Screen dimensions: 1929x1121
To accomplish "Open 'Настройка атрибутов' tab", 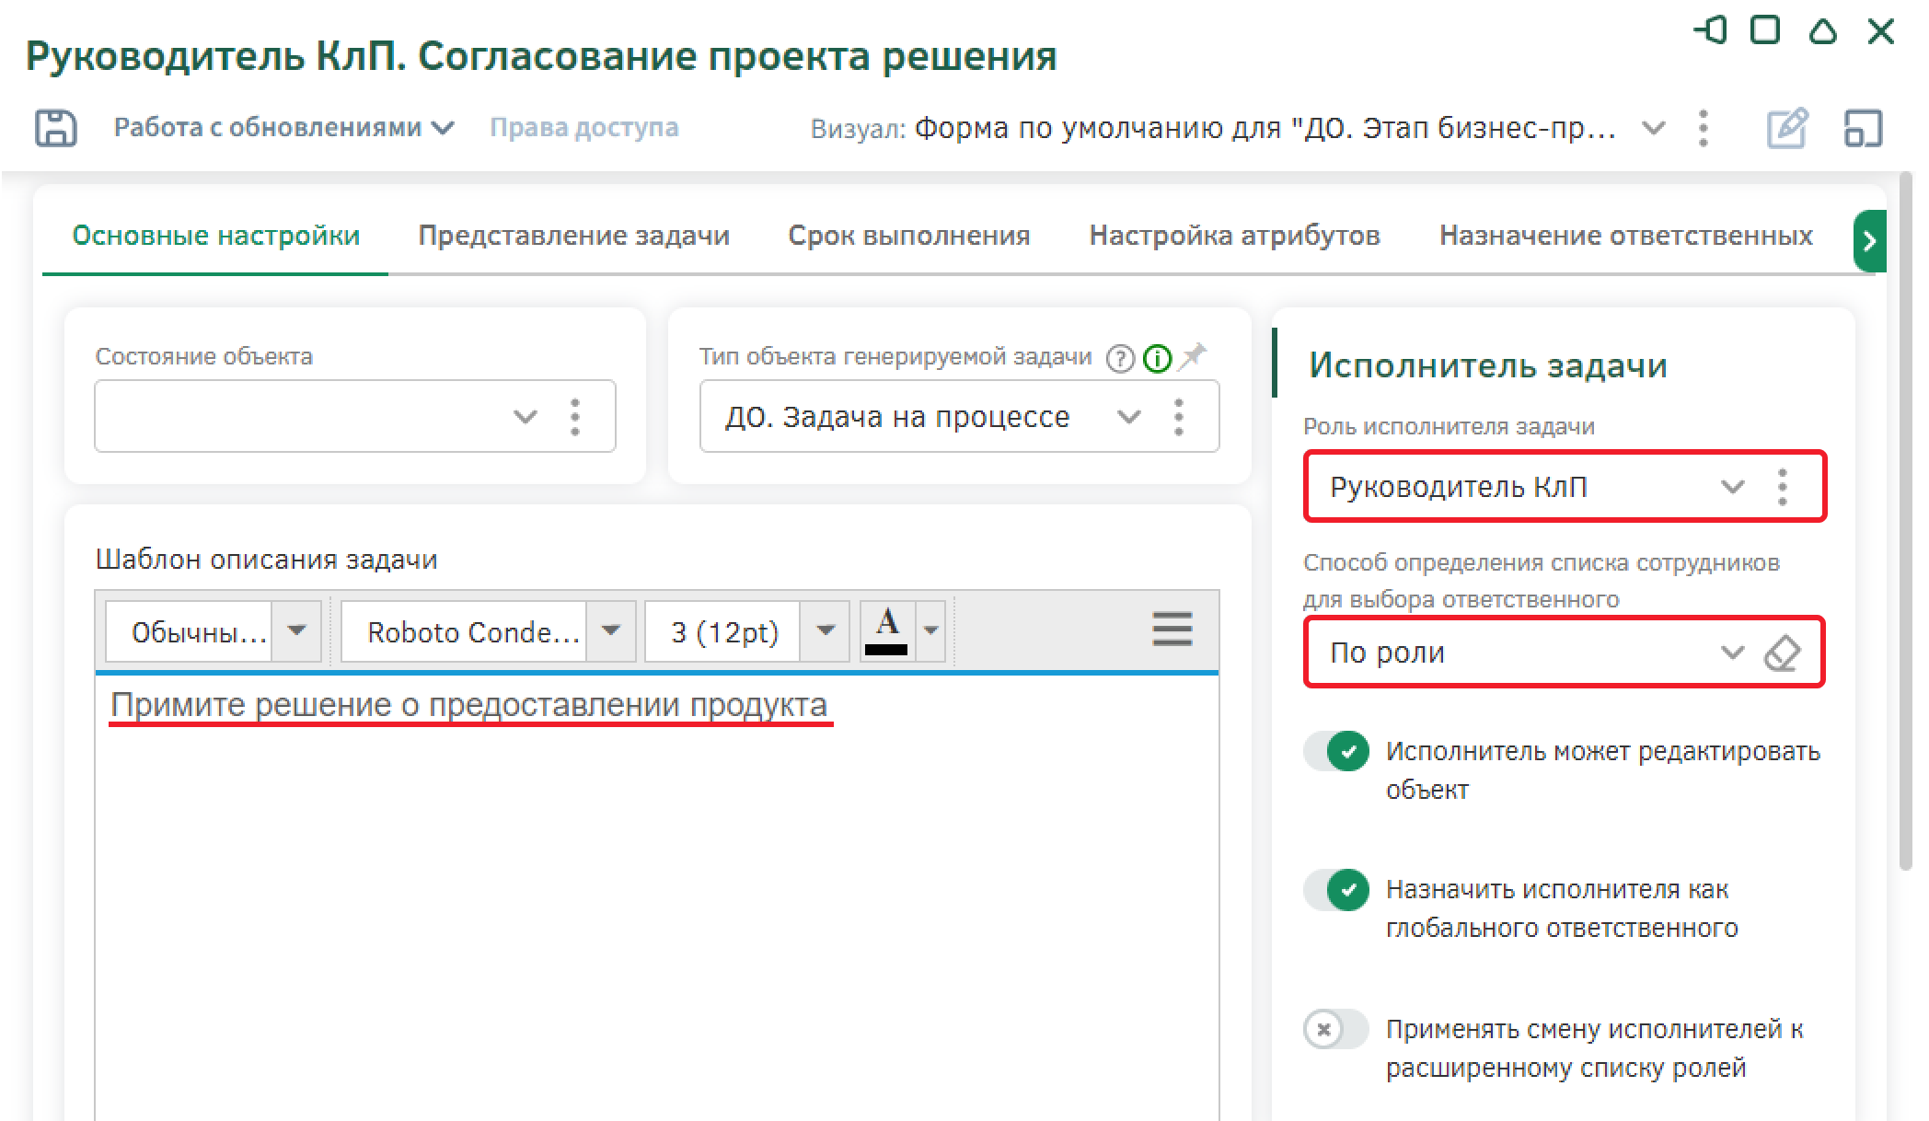I will [1234, 236].
